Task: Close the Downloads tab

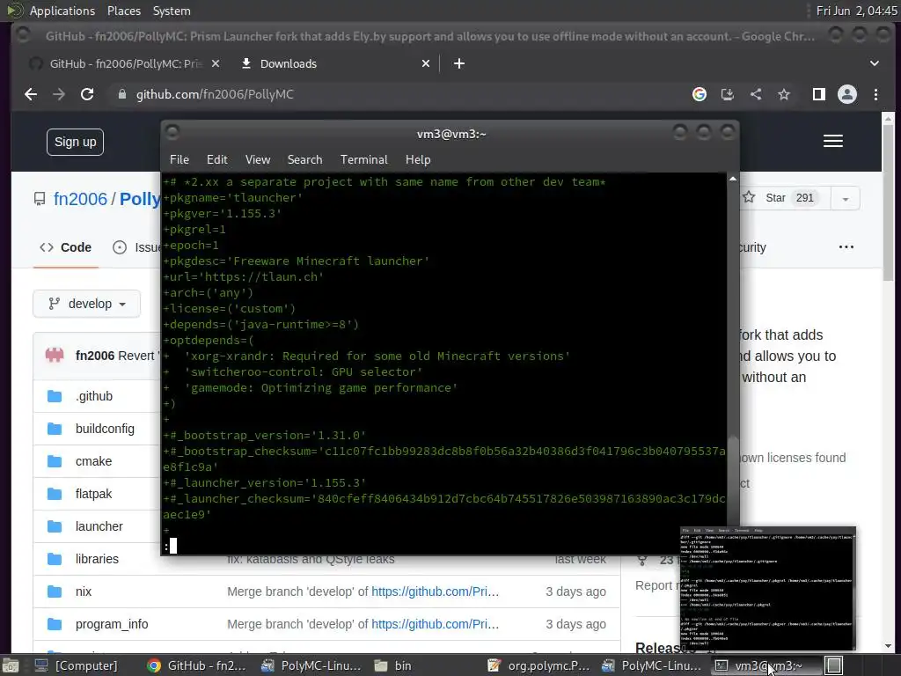Action: (x=425, y=63)
